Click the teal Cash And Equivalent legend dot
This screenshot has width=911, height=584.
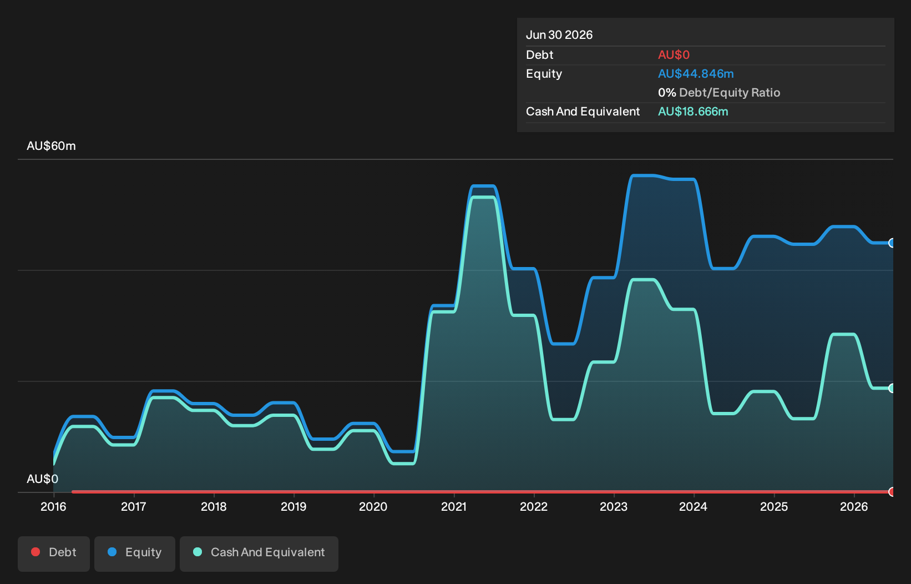[198, 552]
